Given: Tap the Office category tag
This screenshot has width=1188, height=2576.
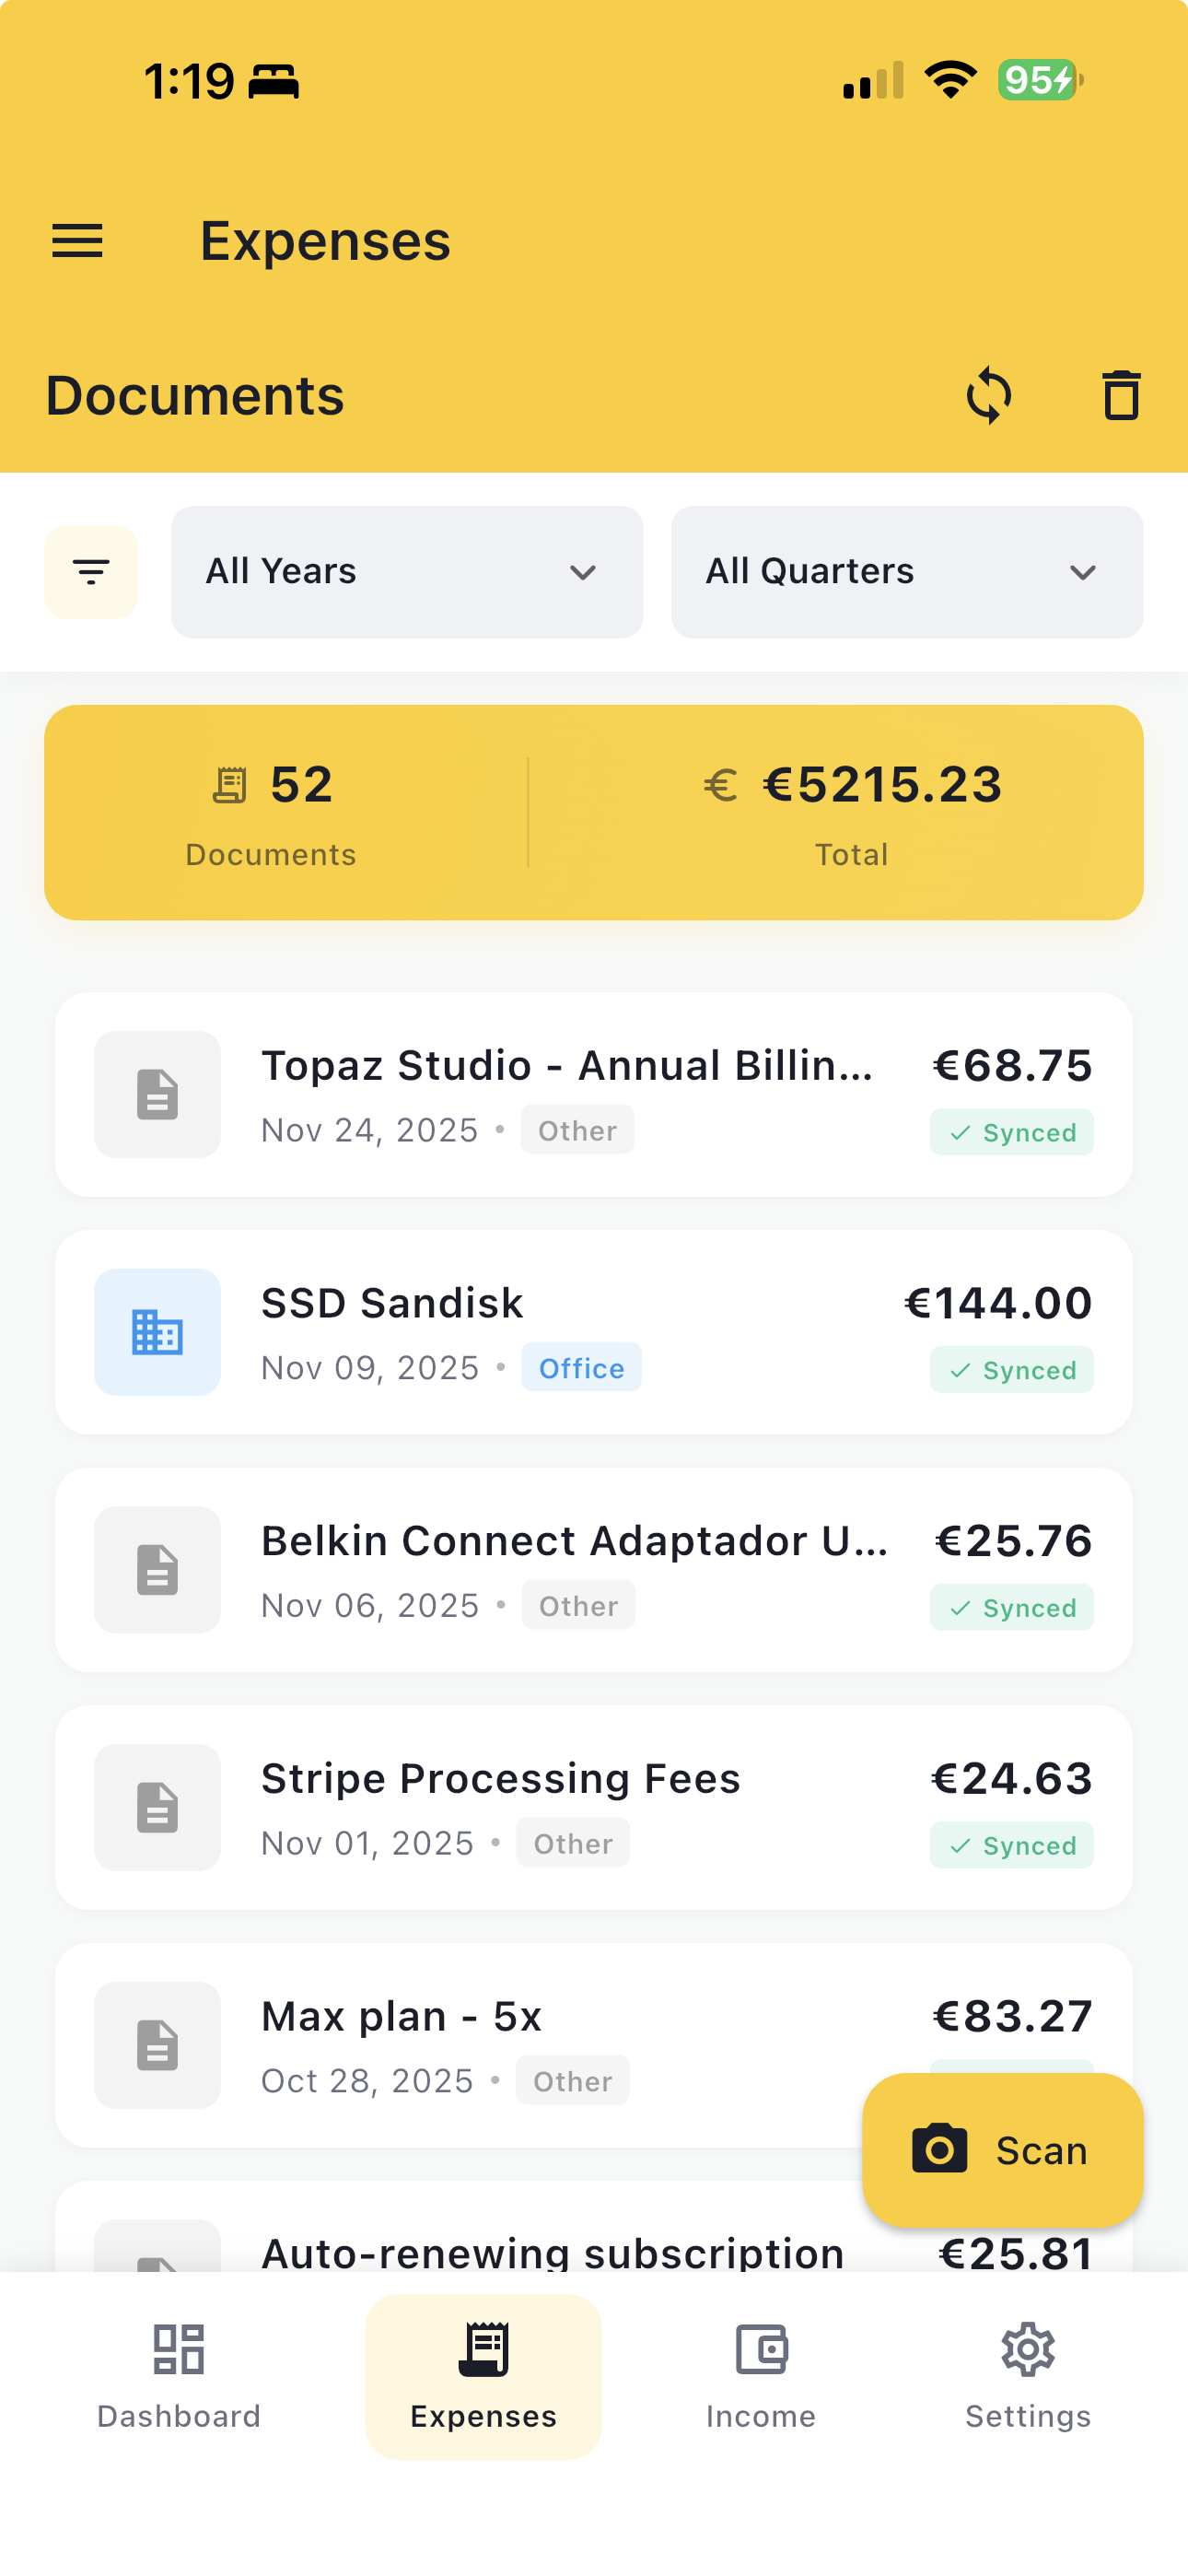Looking at the screenshot, I should click(581, 1368).
